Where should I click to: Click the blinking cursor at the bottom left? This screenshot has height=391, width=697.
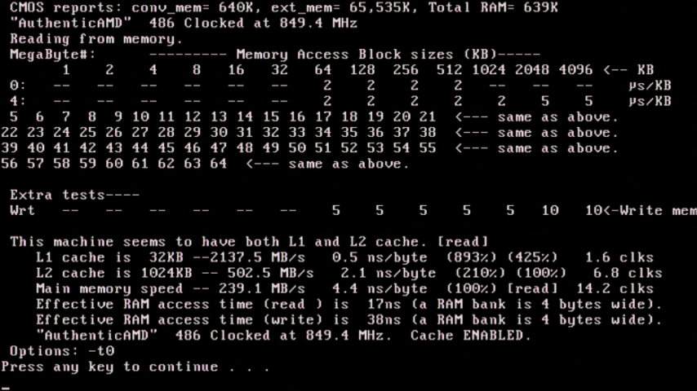(6, 388)
